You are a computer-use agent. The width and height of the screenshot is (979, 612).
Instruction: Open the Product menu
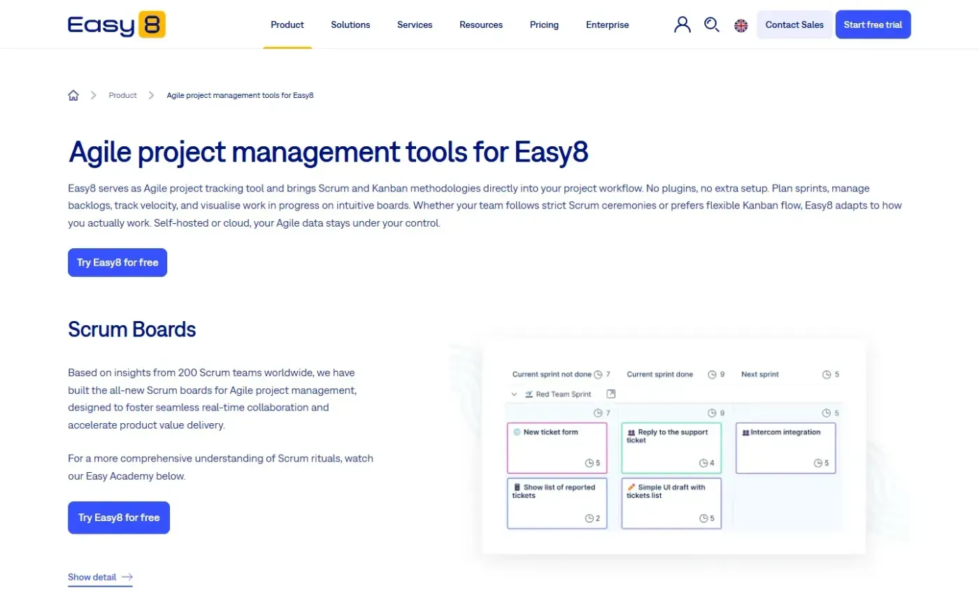[287, 25]
